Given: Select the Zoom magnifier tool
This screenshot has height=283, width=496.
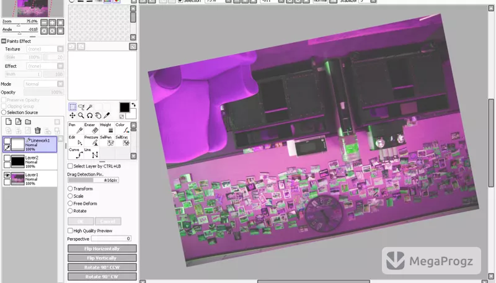Looking at the screenshot, I should (x=81, y=115).
